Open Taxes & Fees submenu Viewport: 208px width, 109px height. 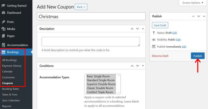click(x=10, y=94)
